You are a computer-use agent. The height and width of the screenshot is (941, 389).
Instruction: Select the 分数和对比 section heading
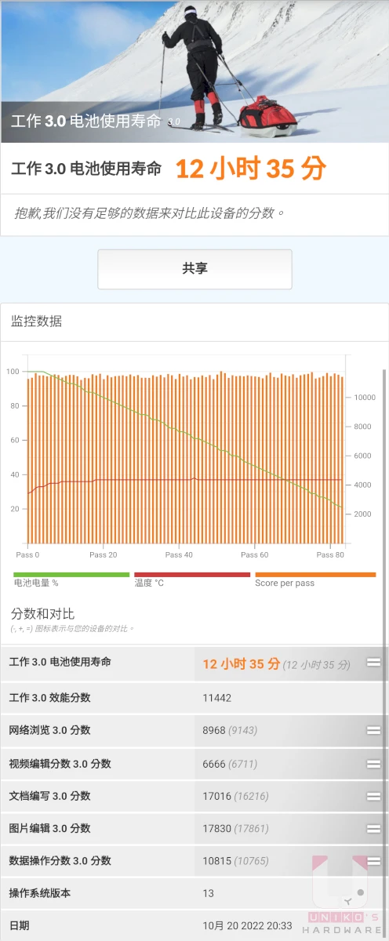[x=43, y=613]
